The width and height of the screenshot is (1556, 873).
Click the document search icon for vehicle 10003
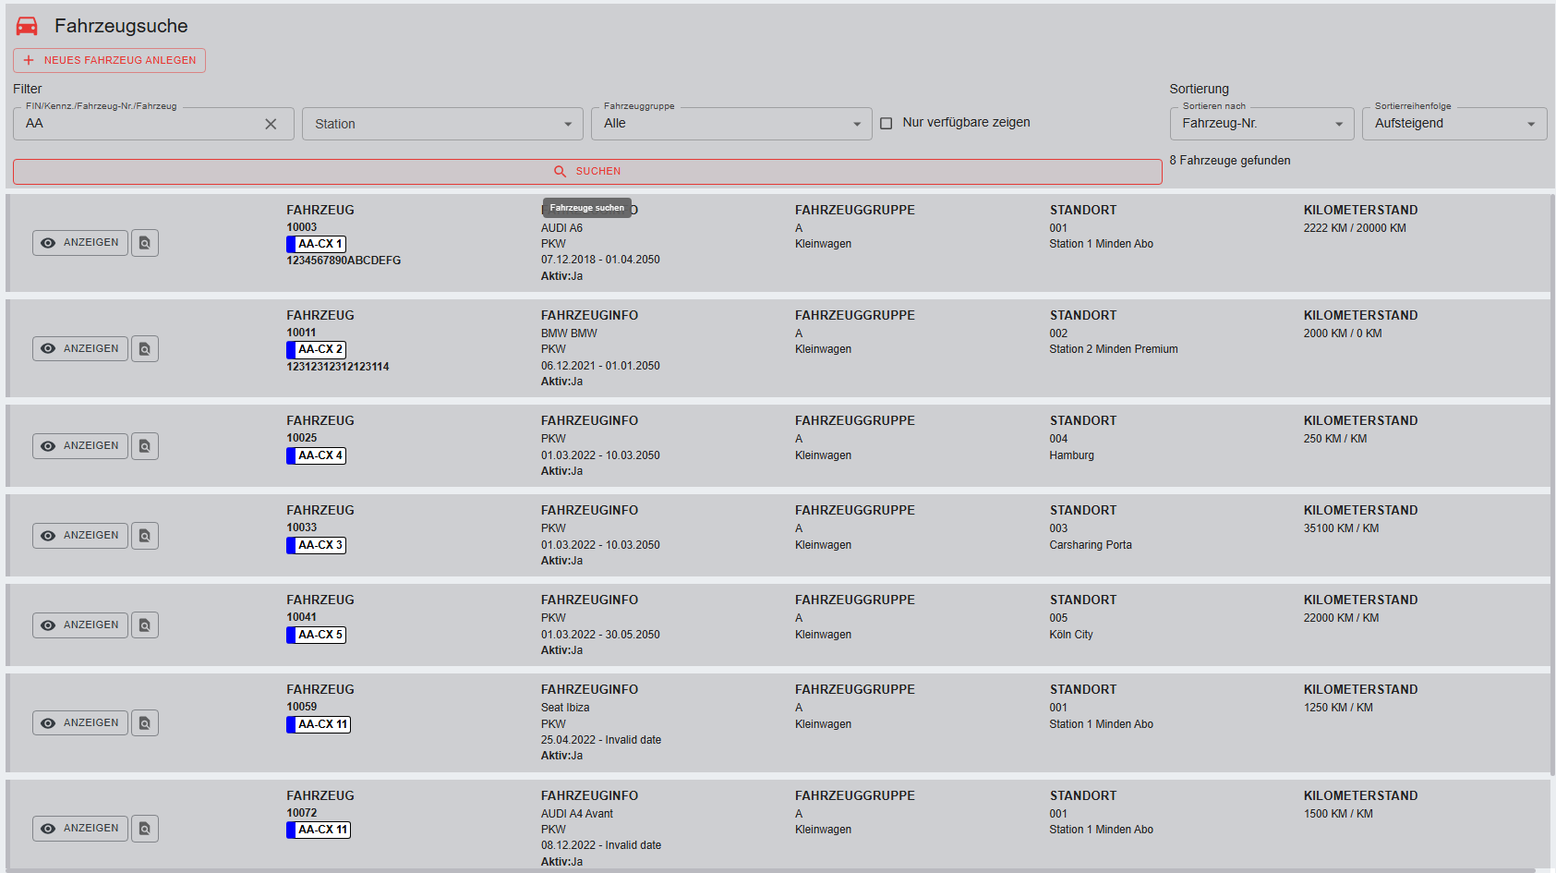145,243
